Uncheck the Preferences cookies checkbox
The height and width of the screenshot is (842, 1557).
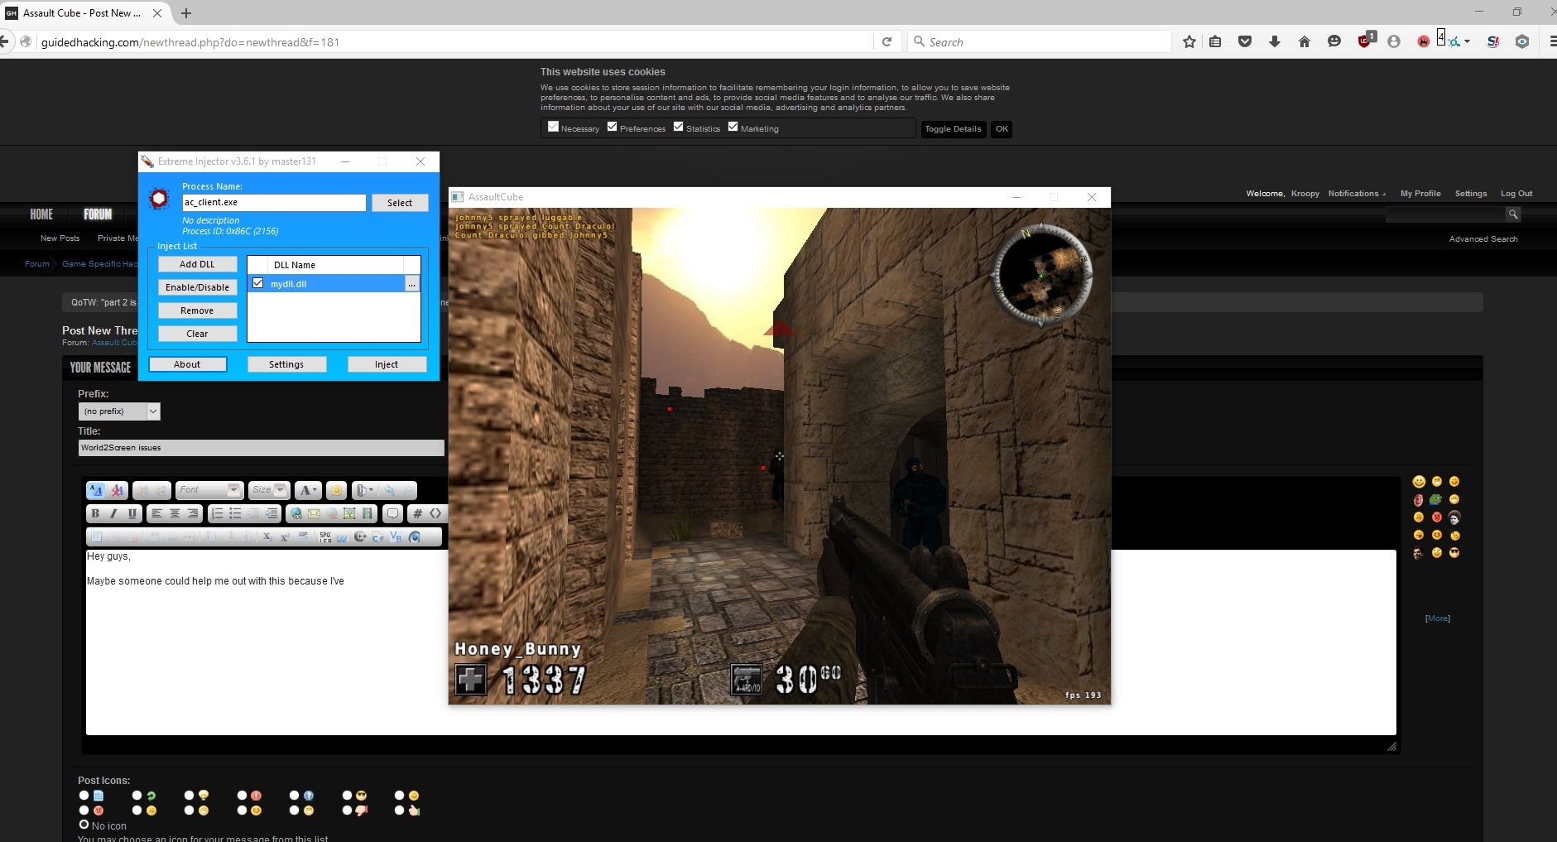click(612, 127)
